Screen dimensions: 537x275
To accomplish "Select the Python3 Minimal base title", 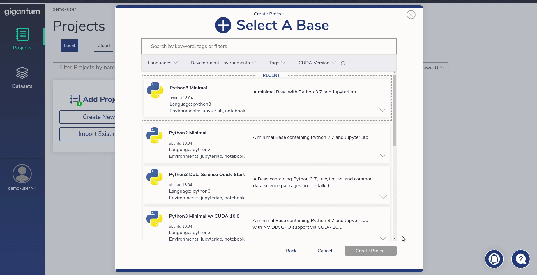I will (x=188, y=88).
